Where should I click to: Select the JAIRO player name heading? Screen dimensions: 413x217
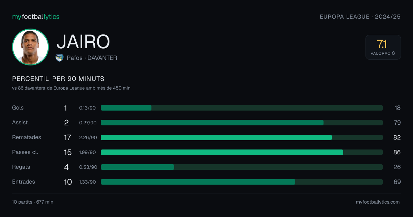point(83,42)
